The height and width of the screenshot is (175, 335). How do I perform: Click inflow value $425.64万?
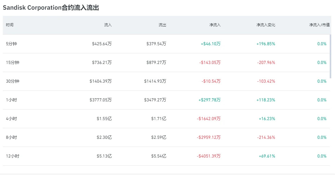[102, 44]
